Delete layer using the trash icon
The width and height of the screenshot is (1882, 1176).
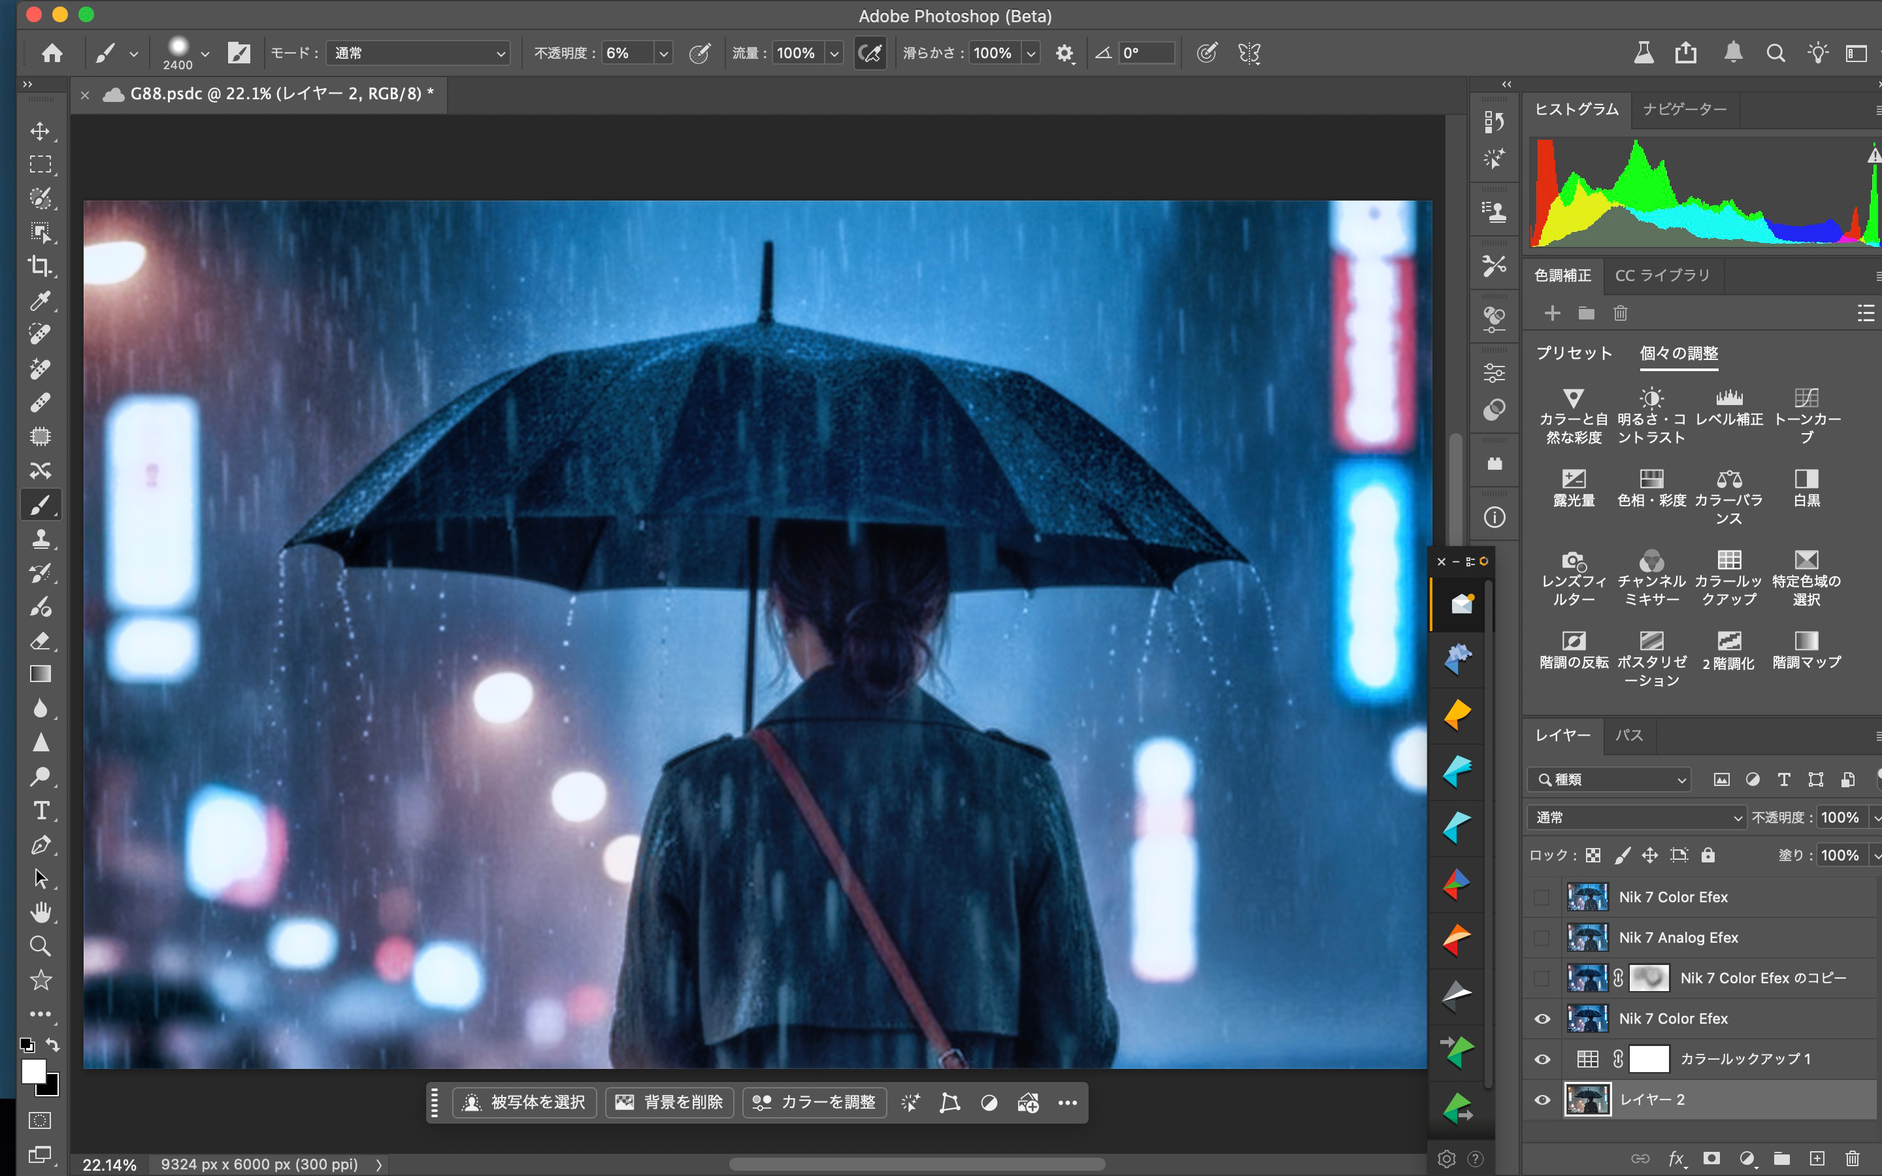point(1853,1158)
